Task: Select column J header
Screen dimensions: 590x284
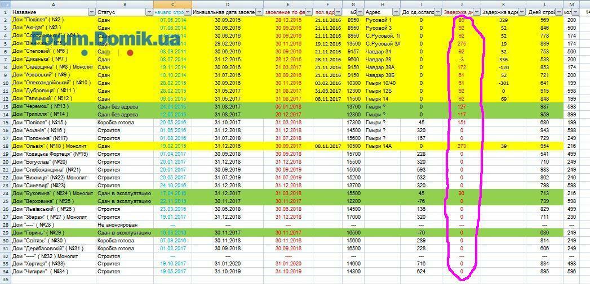Action: (x=461, y=4)
